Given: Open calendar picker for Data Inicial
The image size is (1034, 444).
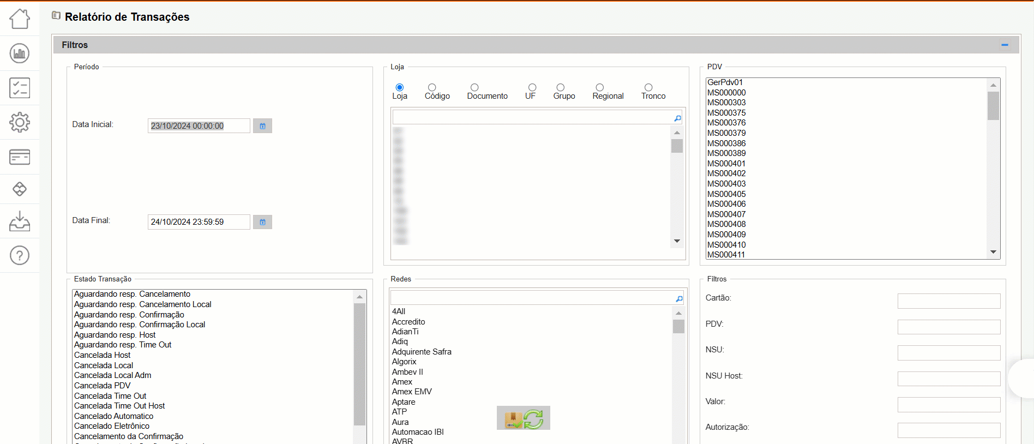Looking at the screenshot, I should (x=262, y=126).
